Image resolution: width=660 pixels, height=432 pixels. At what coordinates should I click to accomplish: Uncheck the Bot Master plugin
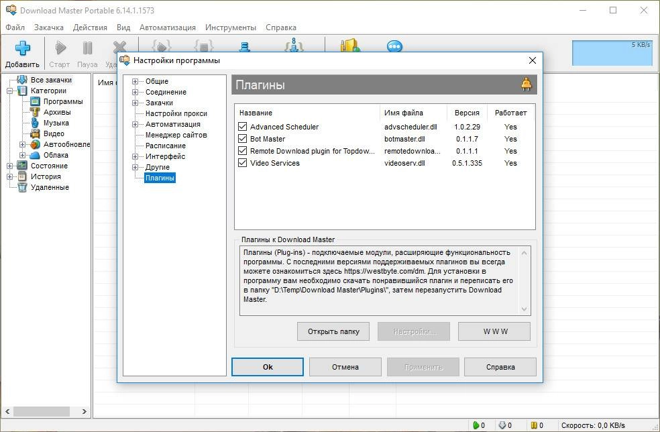click(x=242, y=139)
